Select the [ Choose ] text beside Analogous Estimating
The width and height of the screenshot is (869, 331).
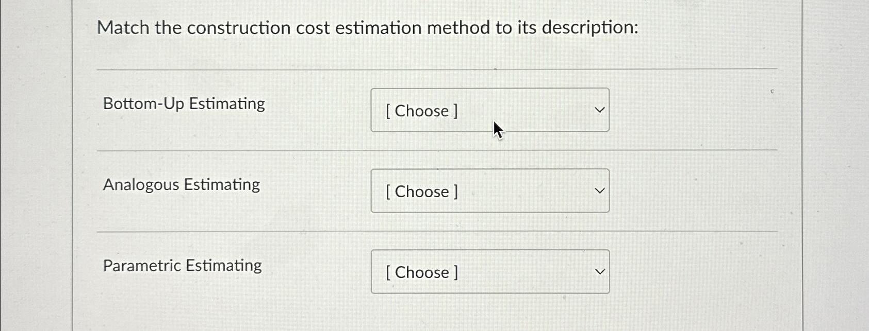pyautogui.click(x=420, y=191)
